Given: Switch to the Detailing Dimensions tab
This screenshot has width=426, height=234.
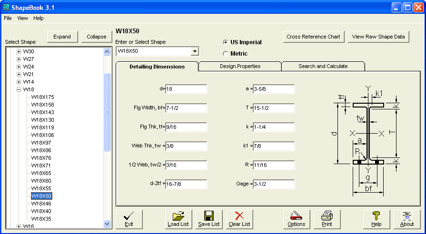Looking at the screenshot, I should coord(157,67).
